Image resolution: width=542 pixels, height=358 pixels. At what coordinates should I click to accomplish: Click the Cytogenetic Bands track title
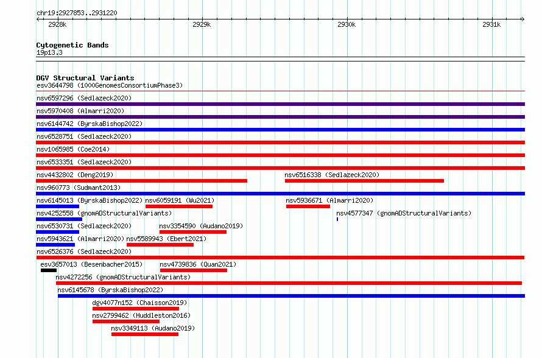point(72,45)
